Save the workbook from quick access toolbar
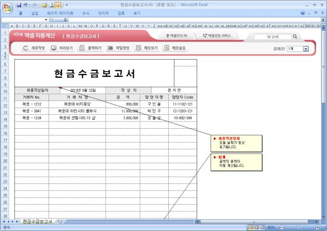 (x=19, y=5)
